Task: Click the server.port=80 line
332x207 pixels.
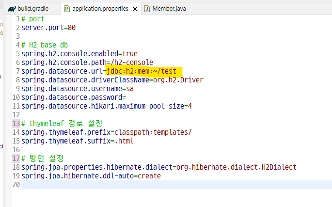Action: tap(48, 28)
